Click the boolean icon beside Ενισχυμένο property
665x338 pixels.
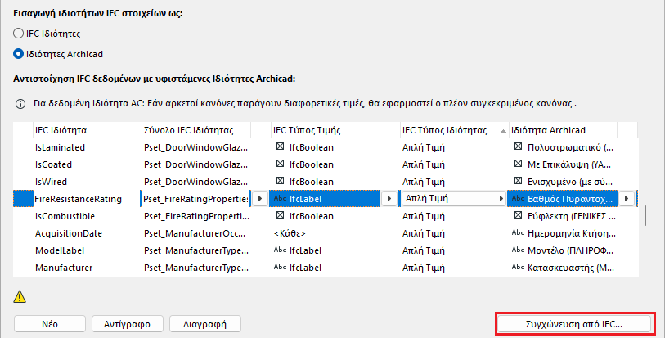(518, 182)
